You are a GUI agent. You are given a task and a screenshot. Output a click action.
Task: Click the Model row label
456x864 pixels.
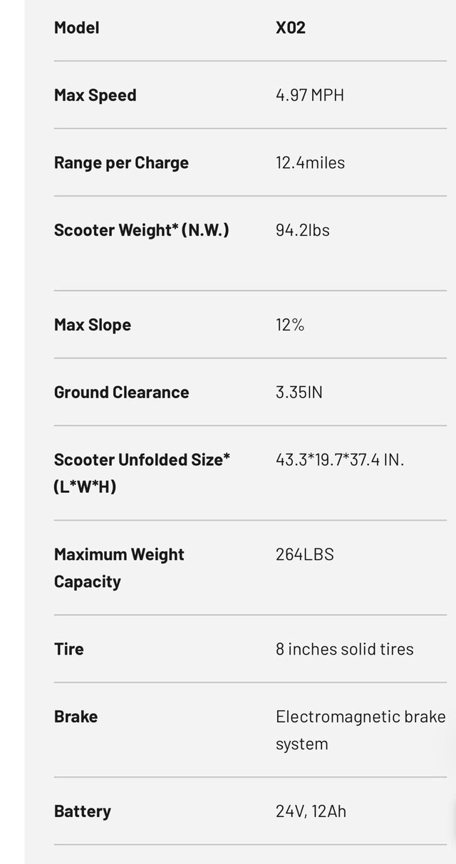(76, 28)
